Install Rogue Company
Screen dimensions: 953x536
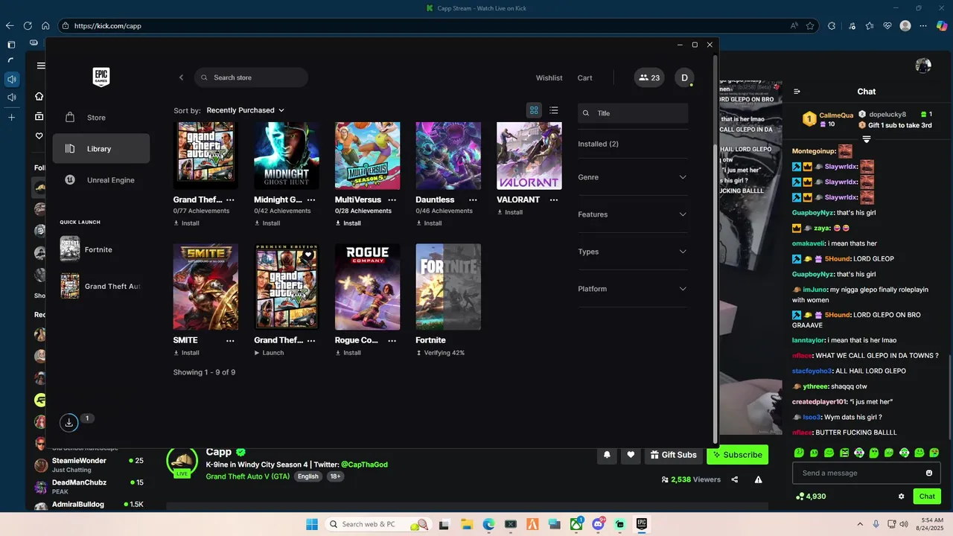point(348,353)
